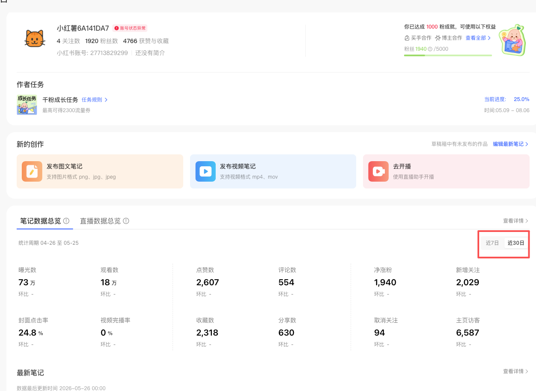536x391 pixels.
Task: Click the info icon beside 笔记数据总览
Action: click(x=66, y=221)
